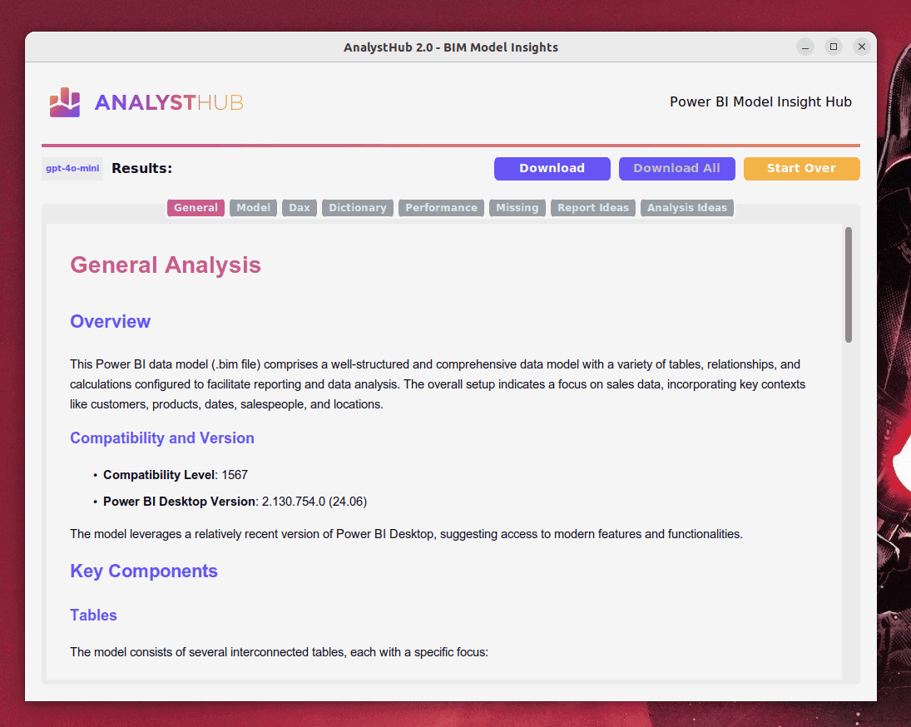The image size is (911, 727).
Task: Maximize the AnalystHub window
Action: [x=833, y=47]
